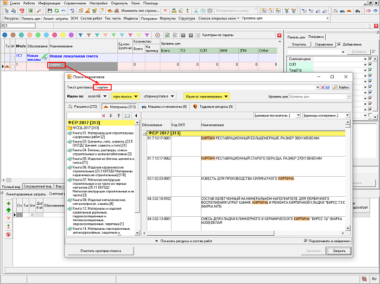Click the green up arrow icon in lower panel
380x284 pixels.
coord(9,210)
